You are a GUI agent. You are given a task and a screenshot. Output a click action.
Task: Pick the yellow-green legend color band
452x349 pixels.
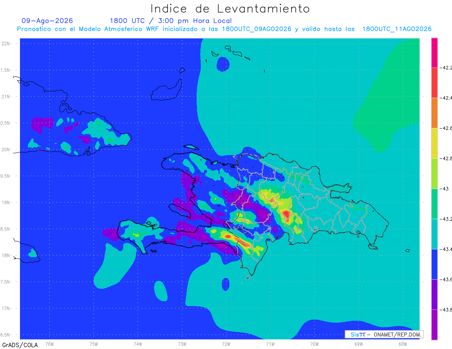434,174
